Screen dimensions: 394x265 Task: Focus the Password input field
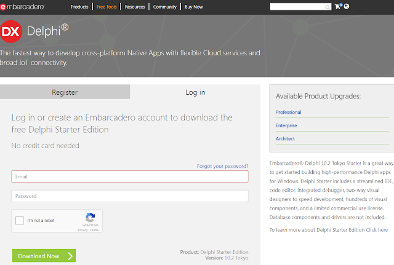pos(130,196)
